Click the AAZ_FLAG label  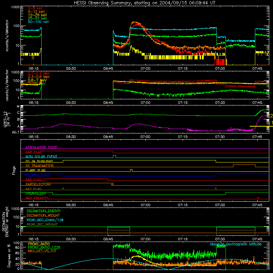pyautogui.click(x=33, y=189)
